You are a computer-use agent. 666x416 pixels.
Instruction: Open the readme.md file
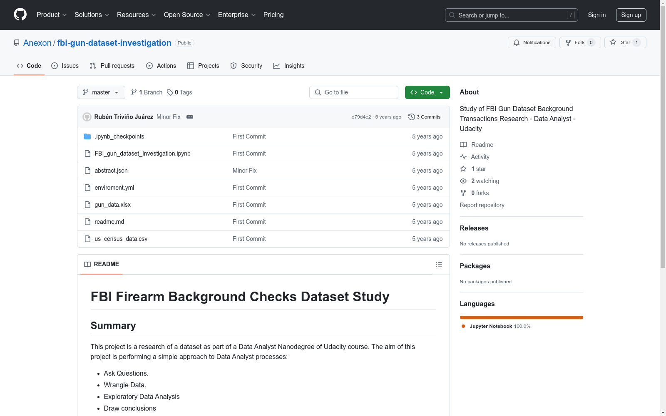click(109, 222)
